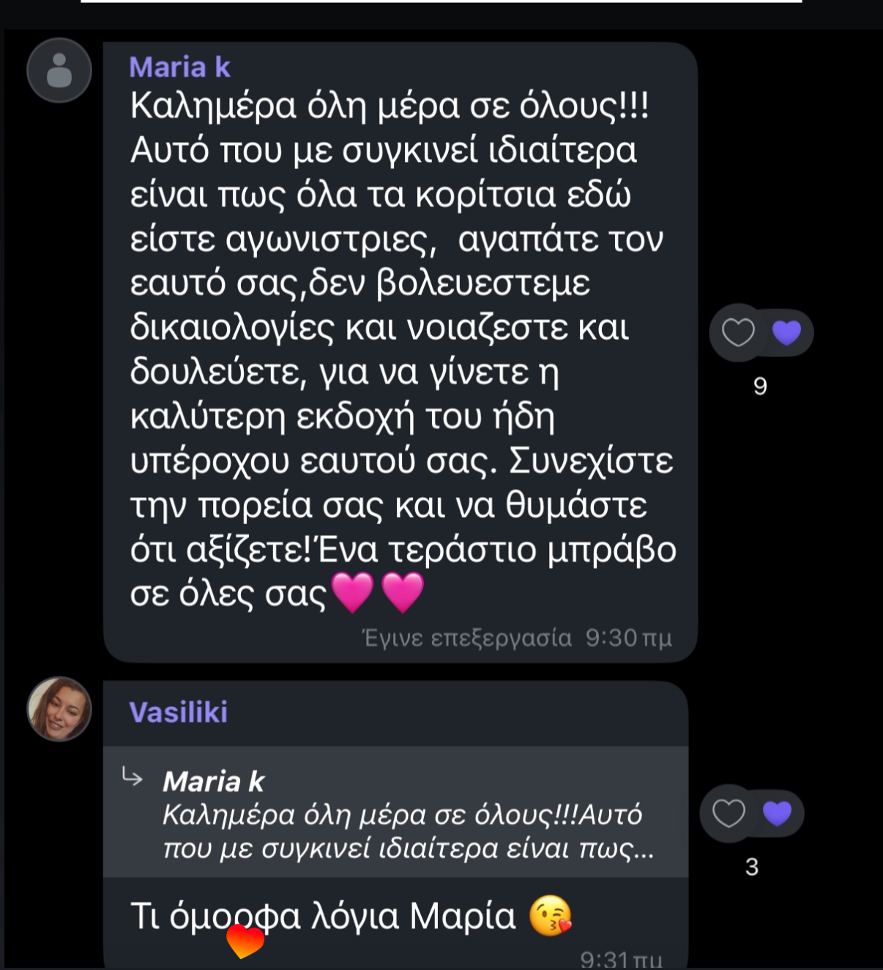The height and width of the screenshot is (970, 883).
Task: View the 3 reactions count
Action: click(x=751, y=867)
